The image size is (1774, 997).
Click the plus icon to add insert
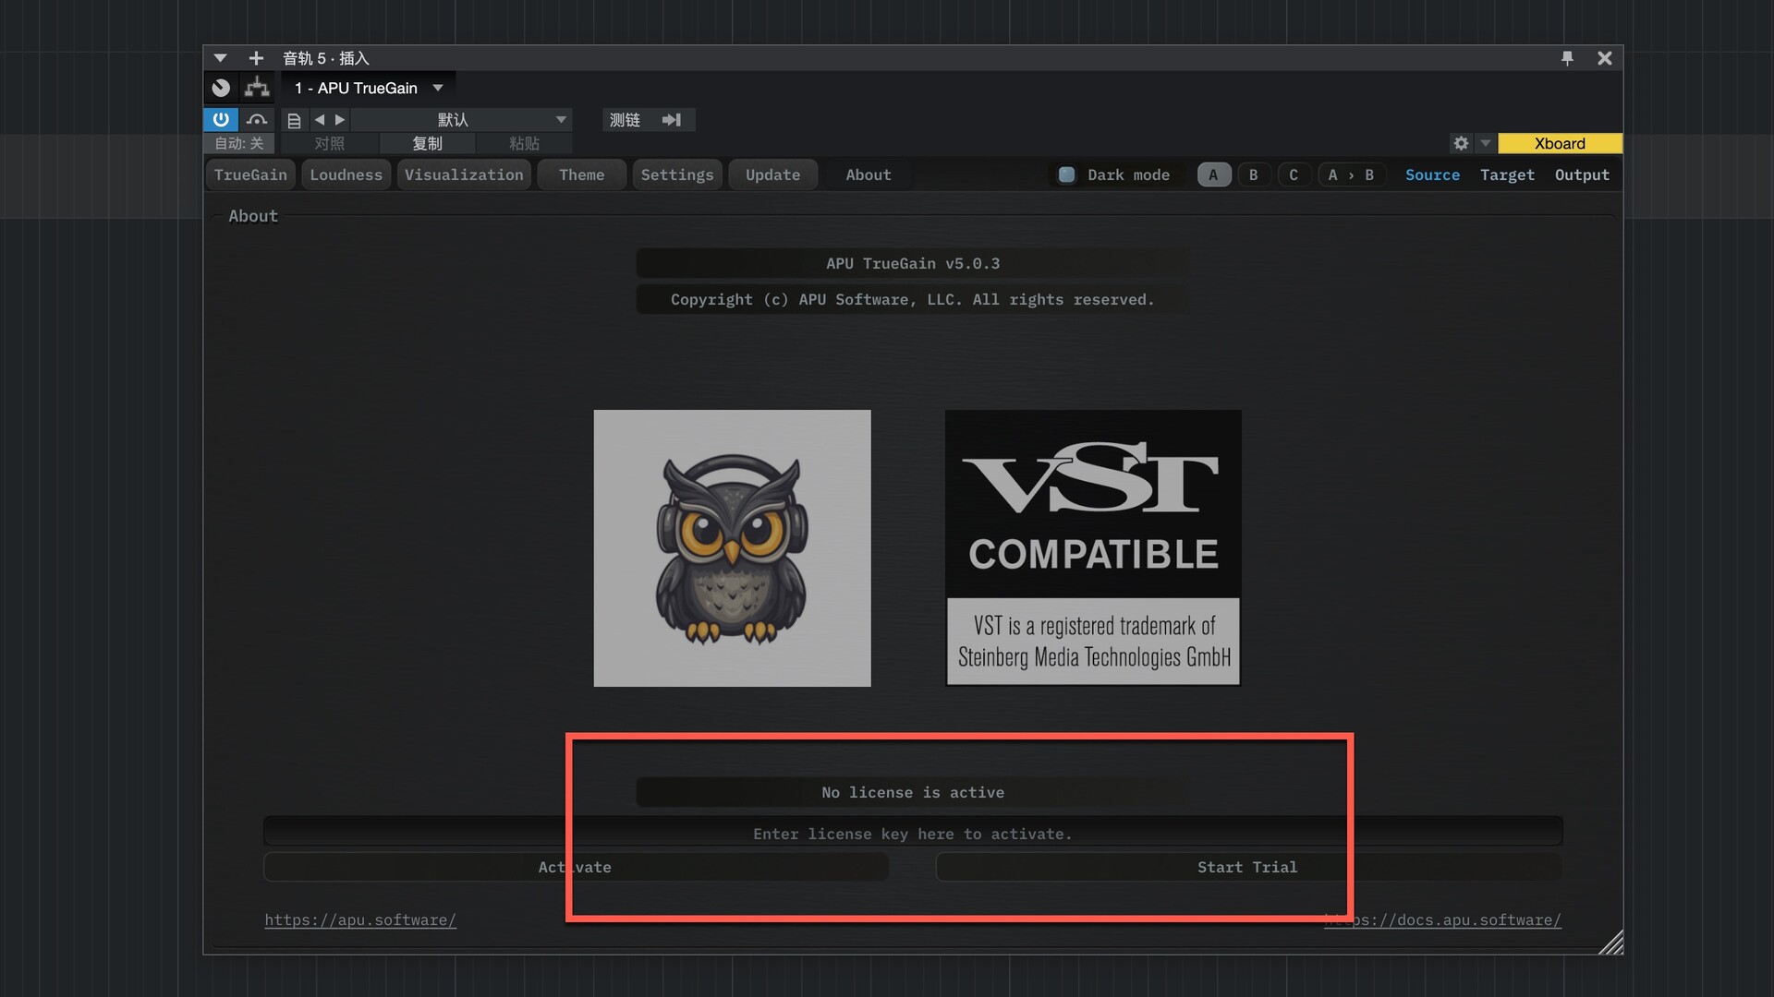click(x=256, y=58)
